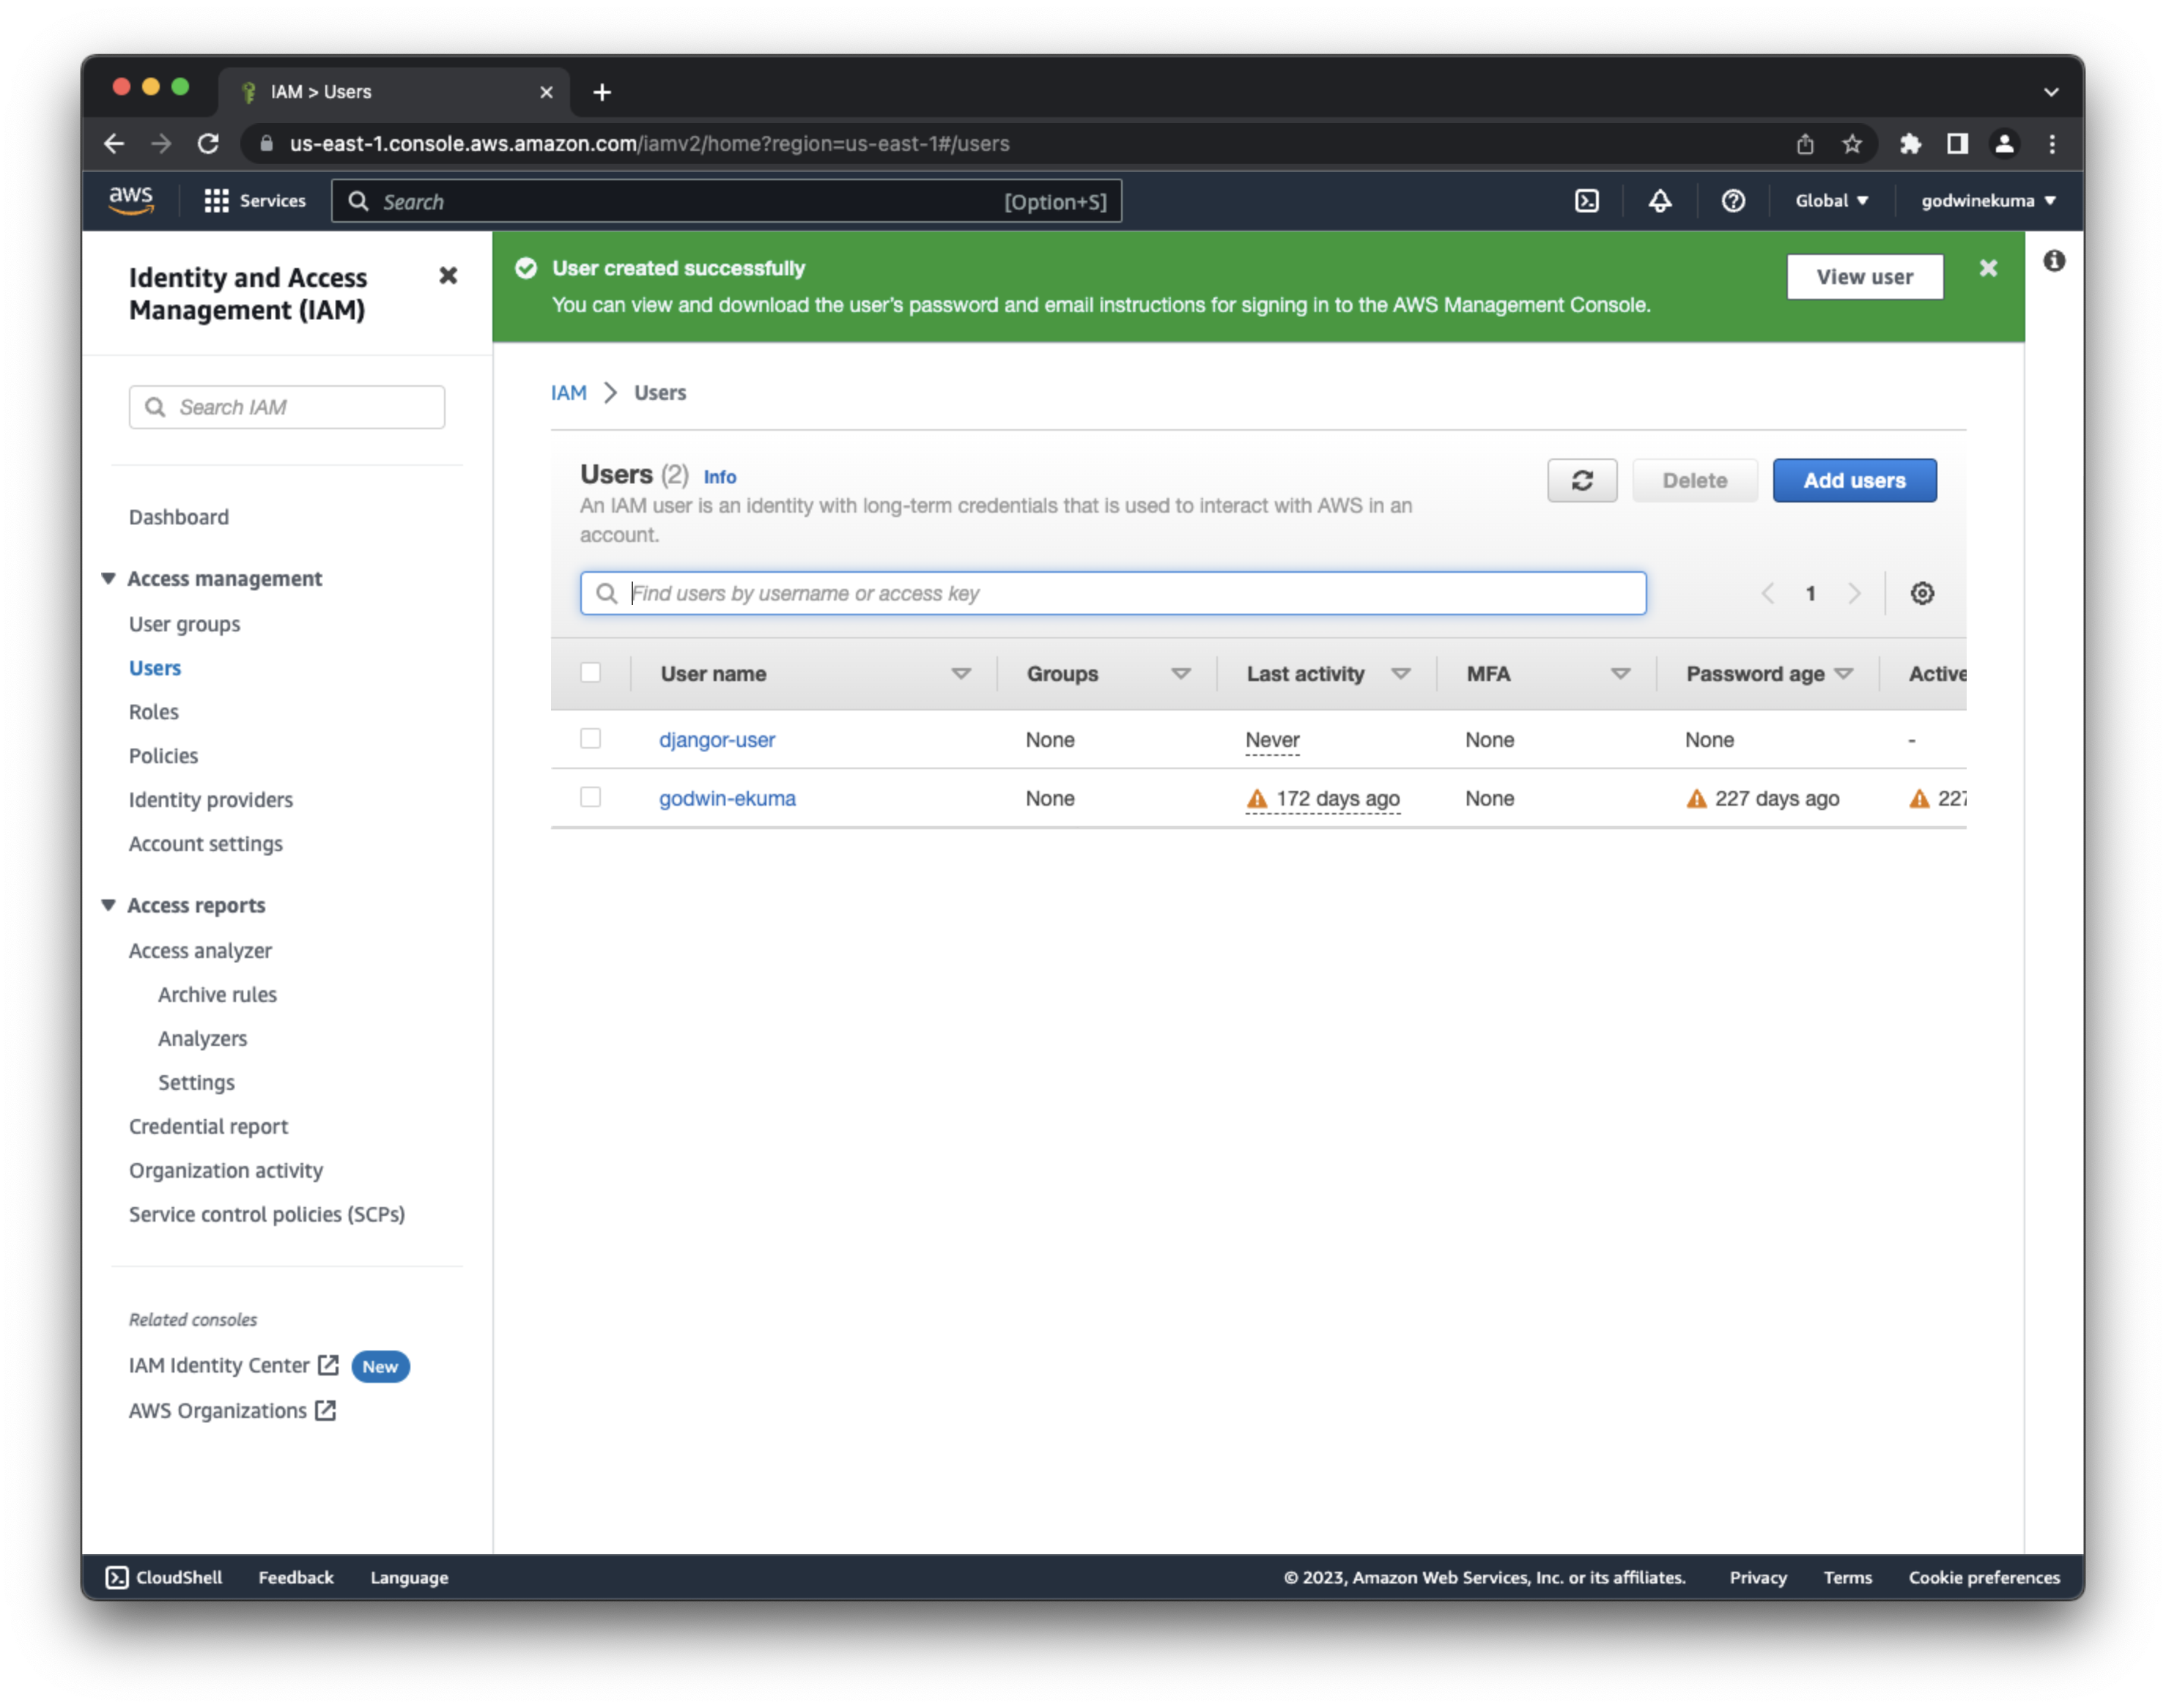Click the help question mark icon
2166x1708 pixels.
click(x=1733, y=201)
